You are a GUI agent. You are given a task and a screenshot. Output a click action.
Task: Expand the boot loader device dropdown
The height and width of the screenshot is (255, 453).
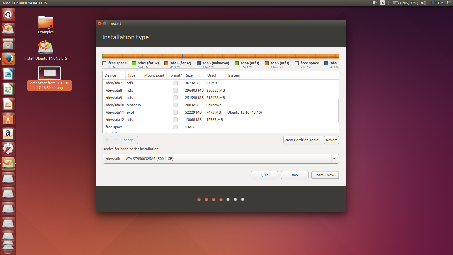pyautogui.click(x=334, y=159)
